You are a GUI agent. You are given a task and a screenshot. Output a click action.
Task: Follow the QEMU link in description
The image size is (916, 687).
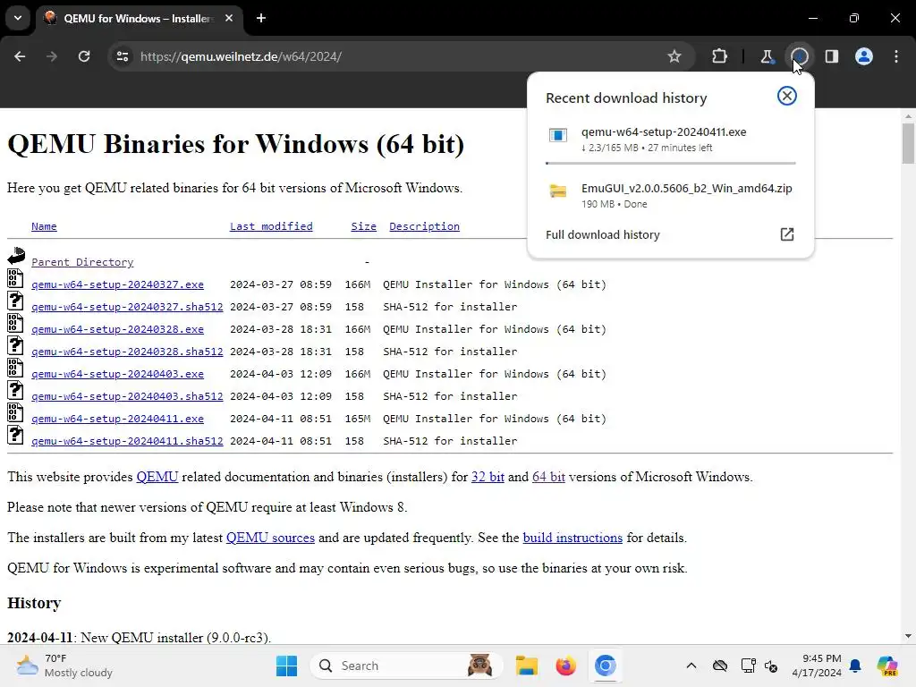[157, 477]
